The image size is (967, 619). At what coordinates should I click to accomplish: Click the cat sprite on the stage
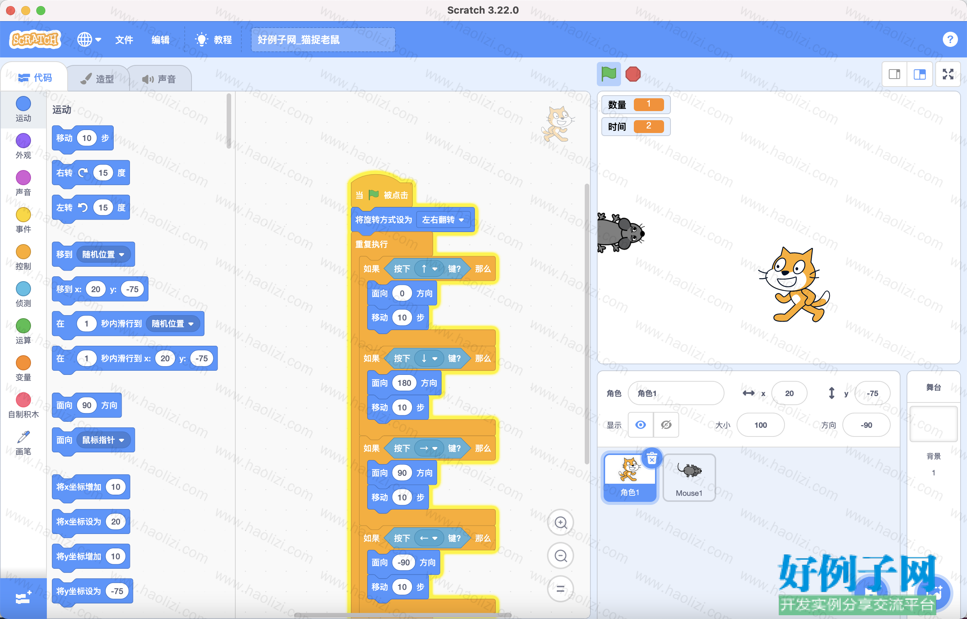tap(794, 285)
